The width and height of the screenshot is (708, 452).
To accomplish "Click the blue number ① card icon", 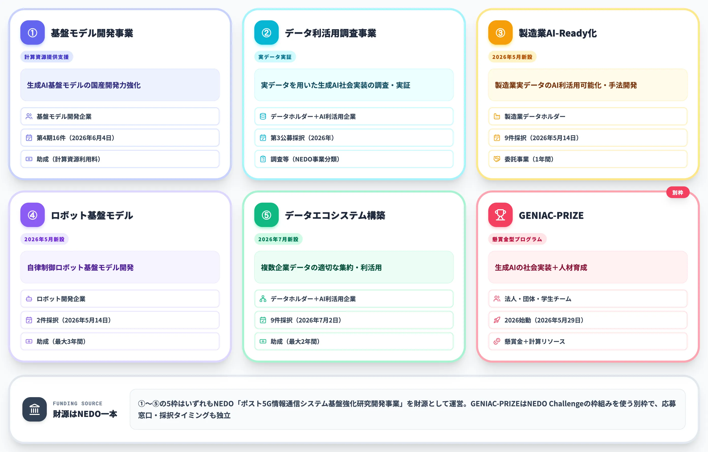I will pos(32,33).
